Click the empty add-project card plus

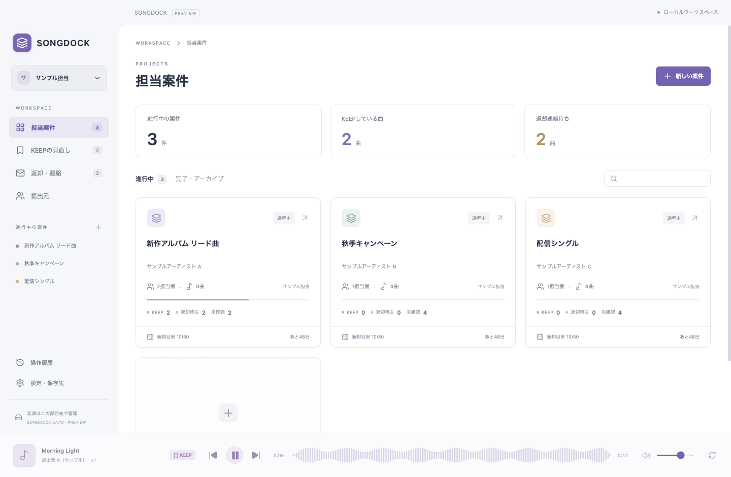228,413
